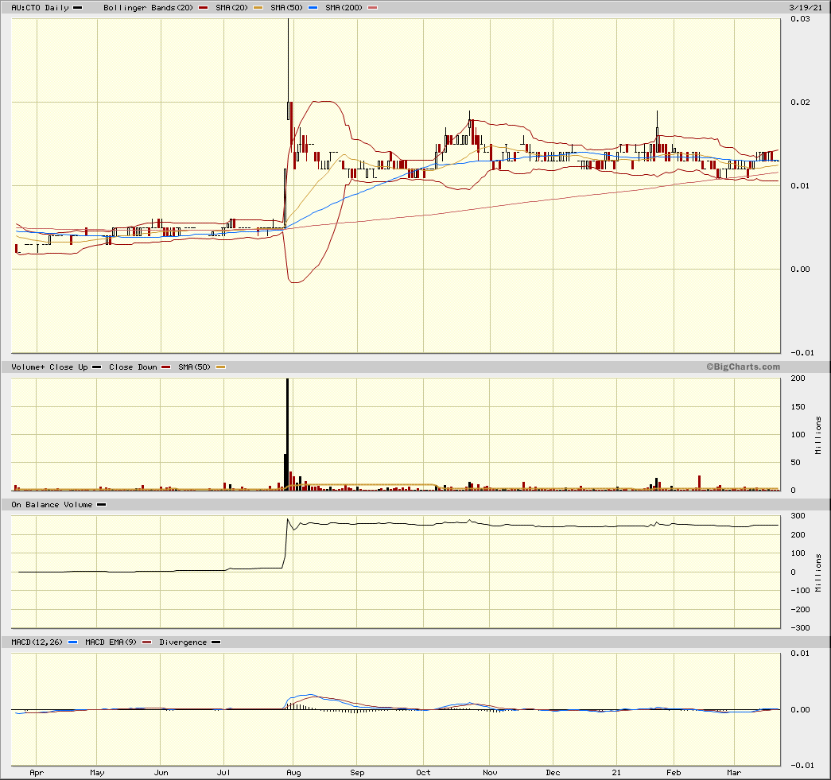Click the Dec month label on time axis
Screen dimensions: 831x780
click(553, 773)
